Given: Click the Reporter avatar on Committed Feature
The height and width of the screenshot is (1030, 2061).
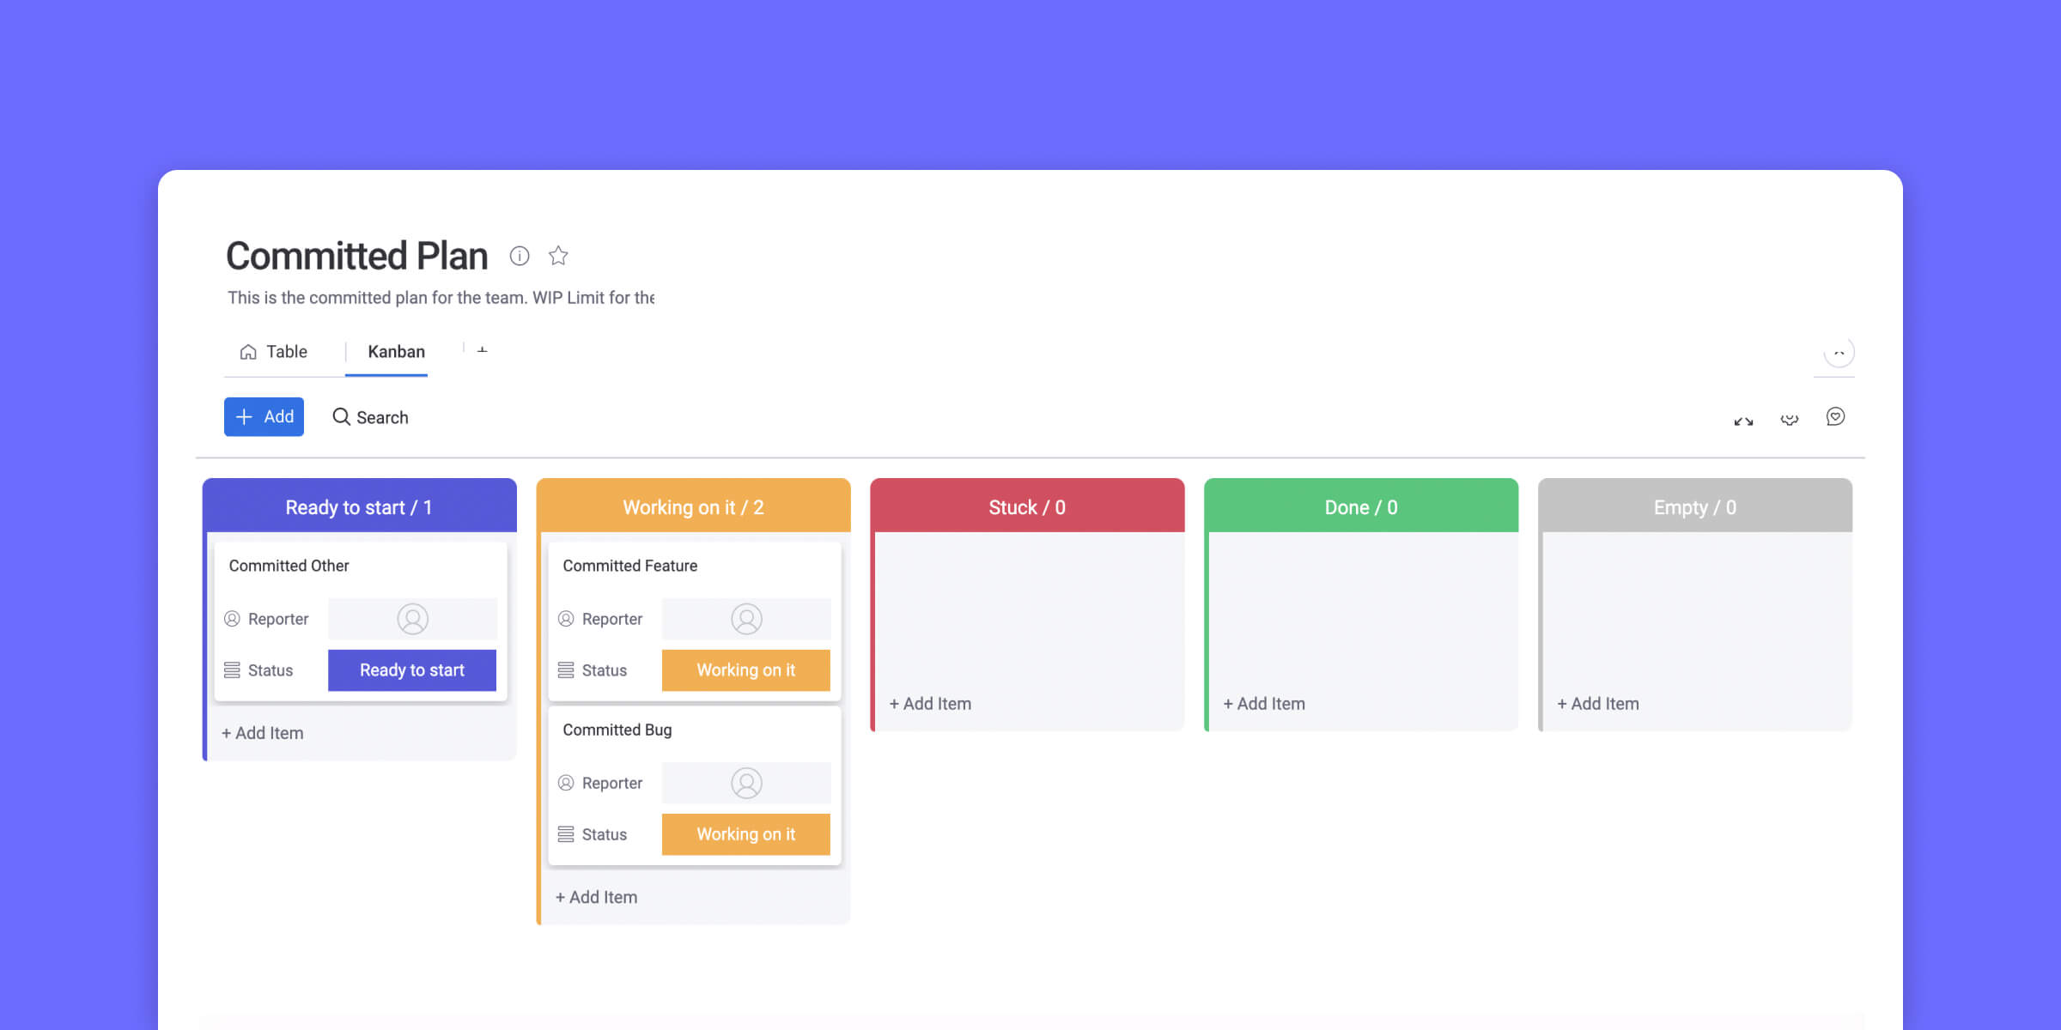Looking at the screenshot, I should tap(746, 619).
